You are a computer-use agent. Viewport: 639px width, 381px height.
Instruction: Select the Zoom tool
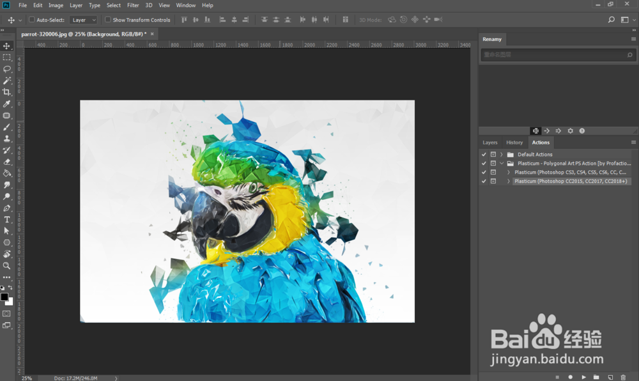(x=6, y=266)
